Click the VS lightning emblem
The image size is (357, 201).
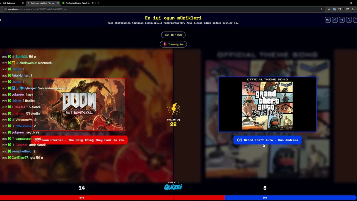[173, 109]
